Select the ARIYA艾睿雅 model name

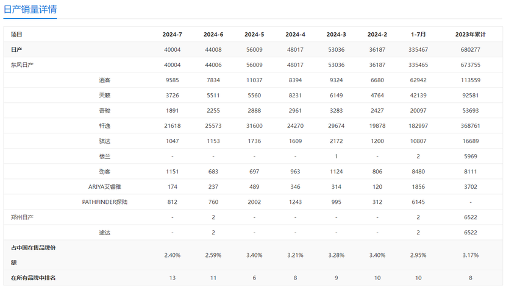[x=105, y=187]
